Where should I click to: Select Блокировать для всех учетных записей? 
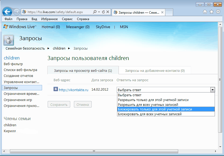pyautogui.click(x=166, y=114)
